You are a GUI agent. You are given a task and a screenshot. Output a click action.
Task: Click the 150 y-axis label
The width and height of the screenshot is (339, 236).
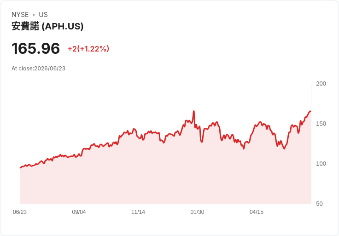click(x=321, y=124)
